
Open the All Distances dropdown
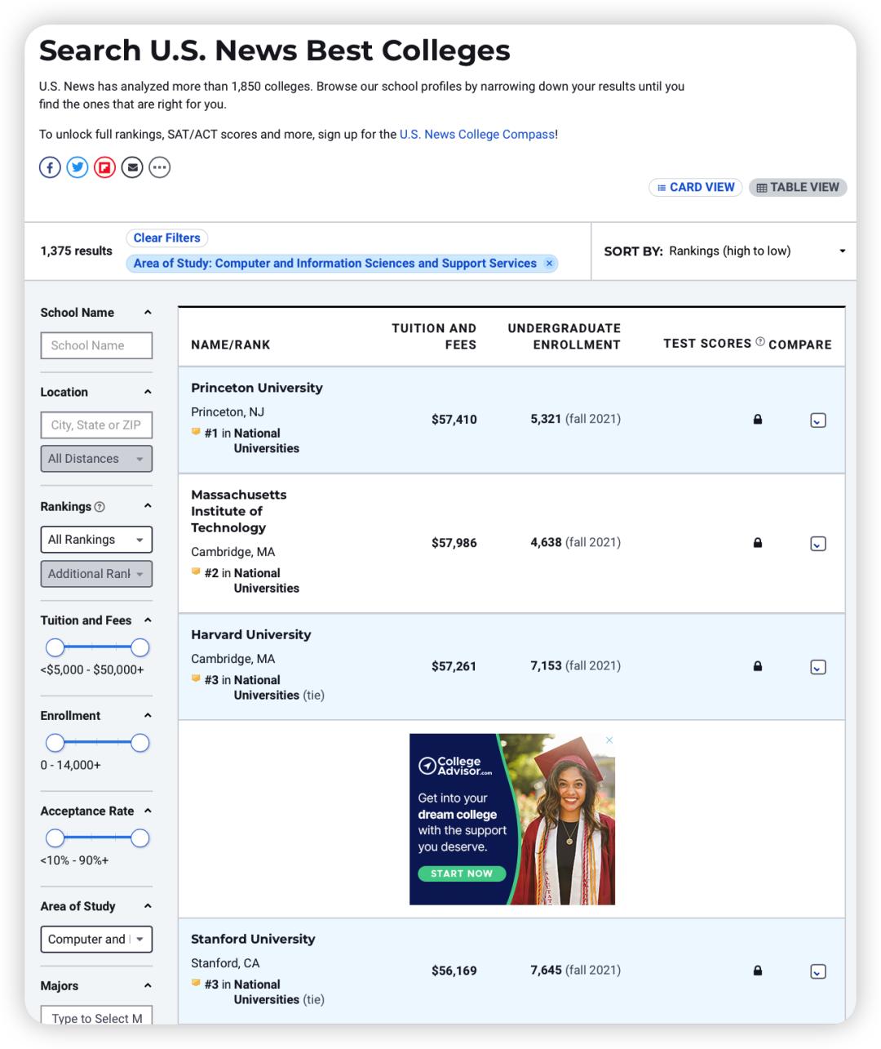pos(96,459)
